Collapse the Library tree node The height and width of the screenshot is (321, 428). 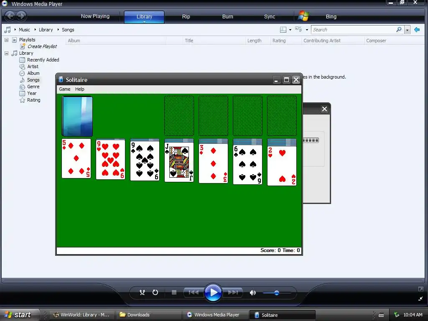tap(7, 53)
